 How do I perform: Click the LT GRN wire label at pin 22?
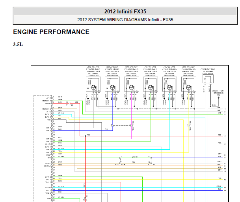(61, 156)
